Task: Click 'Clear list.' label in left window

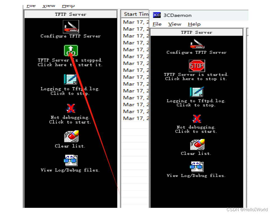Action: coord(70,146)
